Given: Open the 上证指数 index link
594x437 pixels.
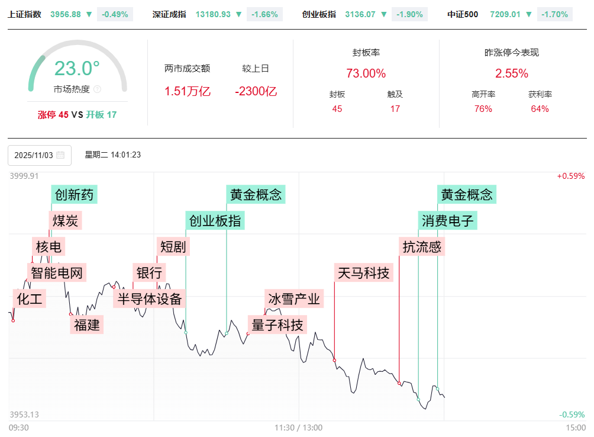Looking at the screenshot, I should (24, 14).
